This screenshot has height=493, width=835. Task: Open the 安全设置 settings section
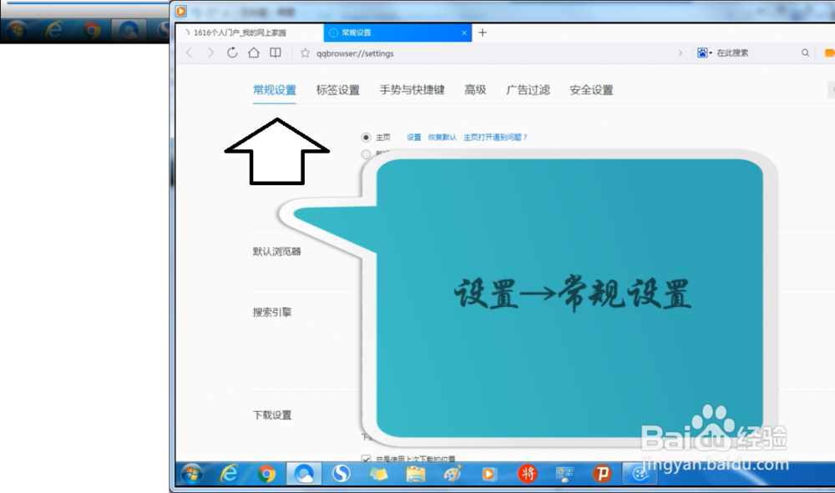591,90
